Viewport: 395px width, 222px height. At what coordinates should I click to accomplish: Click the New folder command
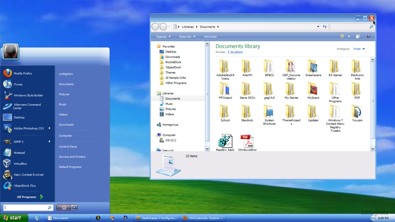(210, 36)
